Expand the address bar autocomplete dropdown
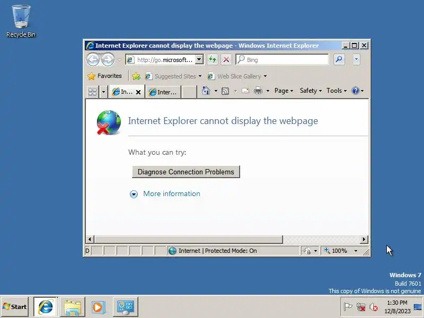424x318 pixels. coord(199,59)
